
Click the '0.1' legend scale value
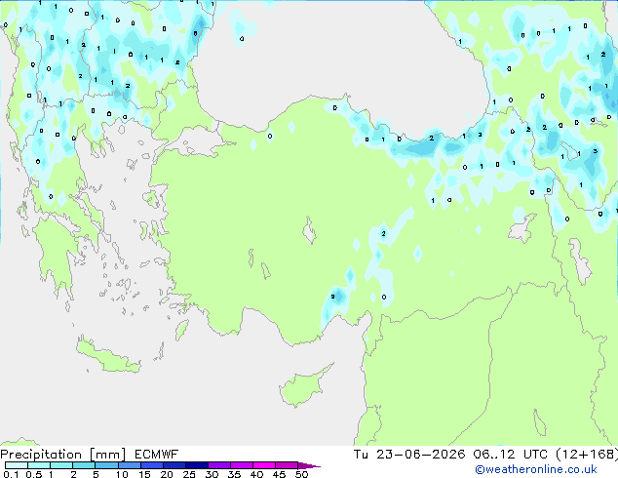[11, 474]
